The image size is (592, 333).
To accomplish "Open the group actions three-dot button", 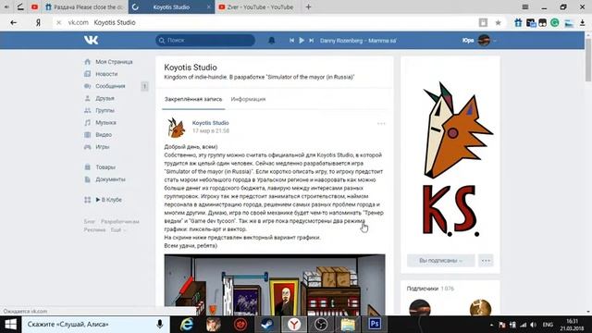I will click(486, 261).
